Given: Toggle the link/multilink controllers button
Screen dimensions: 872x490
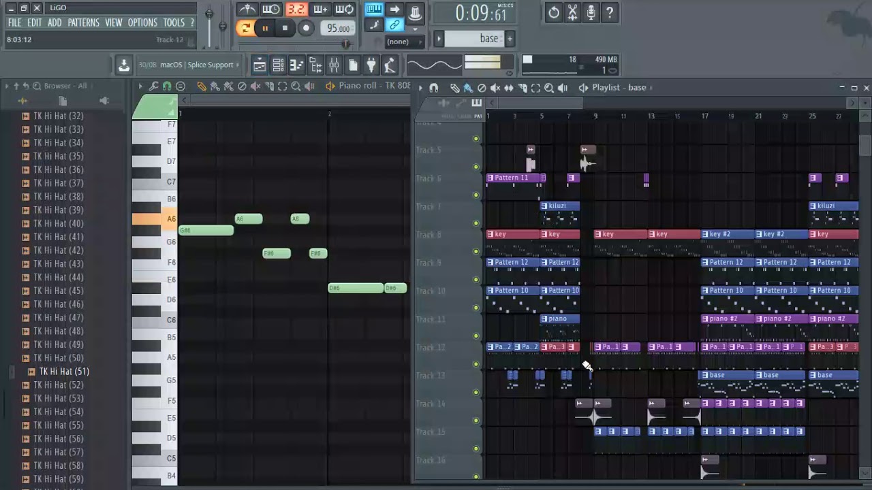Looking at the screenshot, I should click(394, 26).
